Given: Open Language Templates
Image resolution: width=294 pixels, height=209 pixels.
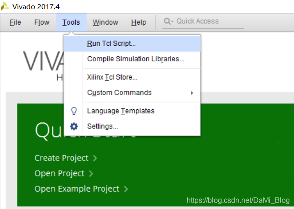Looking at the screenshot, I should tap(132, 111).
